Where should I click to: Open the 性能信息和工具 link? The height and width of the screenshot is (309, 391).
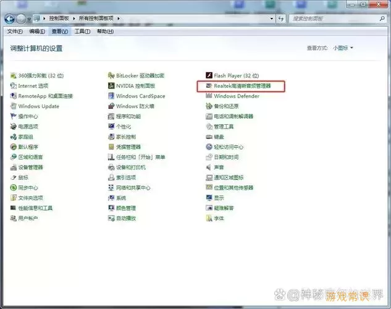pyautogui.click(x=35, y=208)
